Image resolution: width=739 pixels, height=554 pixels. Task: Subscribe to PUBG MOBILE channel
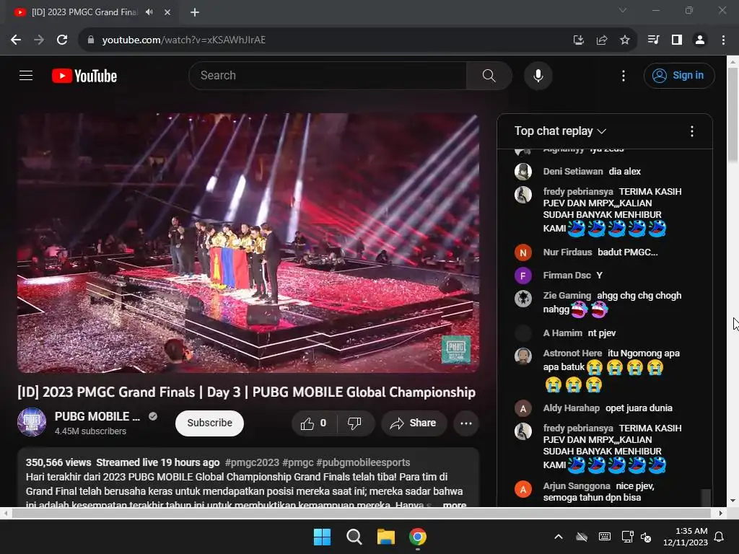pos(209,423)
